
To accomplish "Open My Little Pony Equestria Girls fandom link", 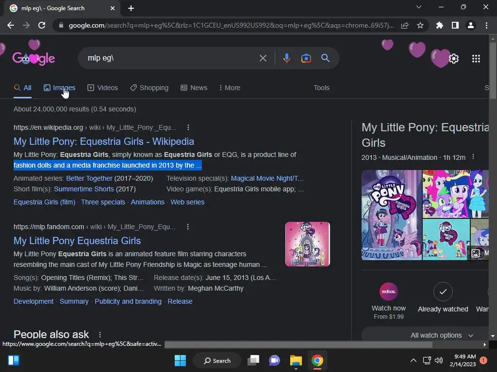I will click(77, 241).
